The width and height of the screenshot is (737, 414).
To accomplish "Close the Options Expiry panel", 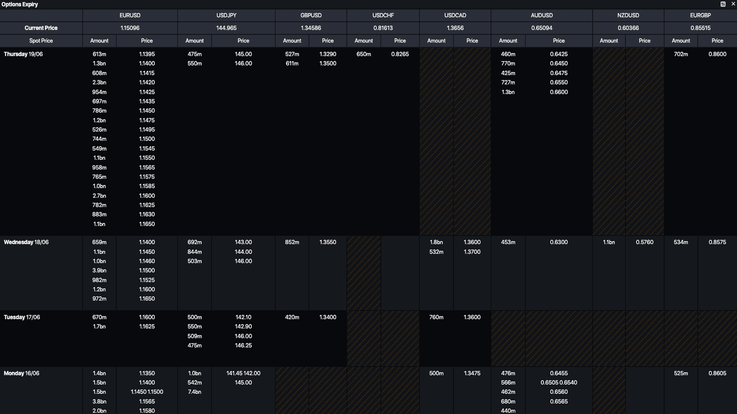I will (x=733, y=4).
